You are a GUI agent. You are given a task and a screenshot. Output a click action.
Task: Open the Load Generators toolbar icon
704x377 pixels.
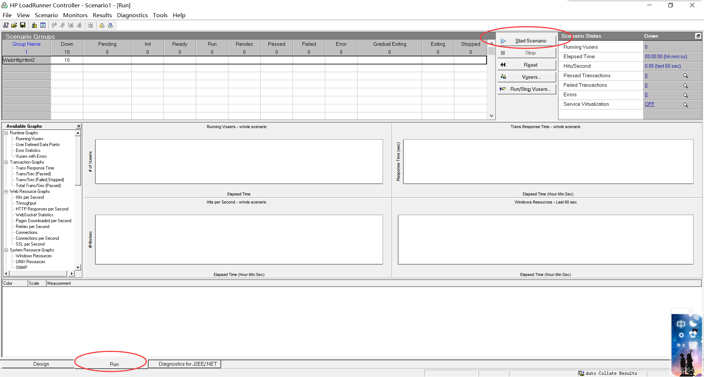34,25
